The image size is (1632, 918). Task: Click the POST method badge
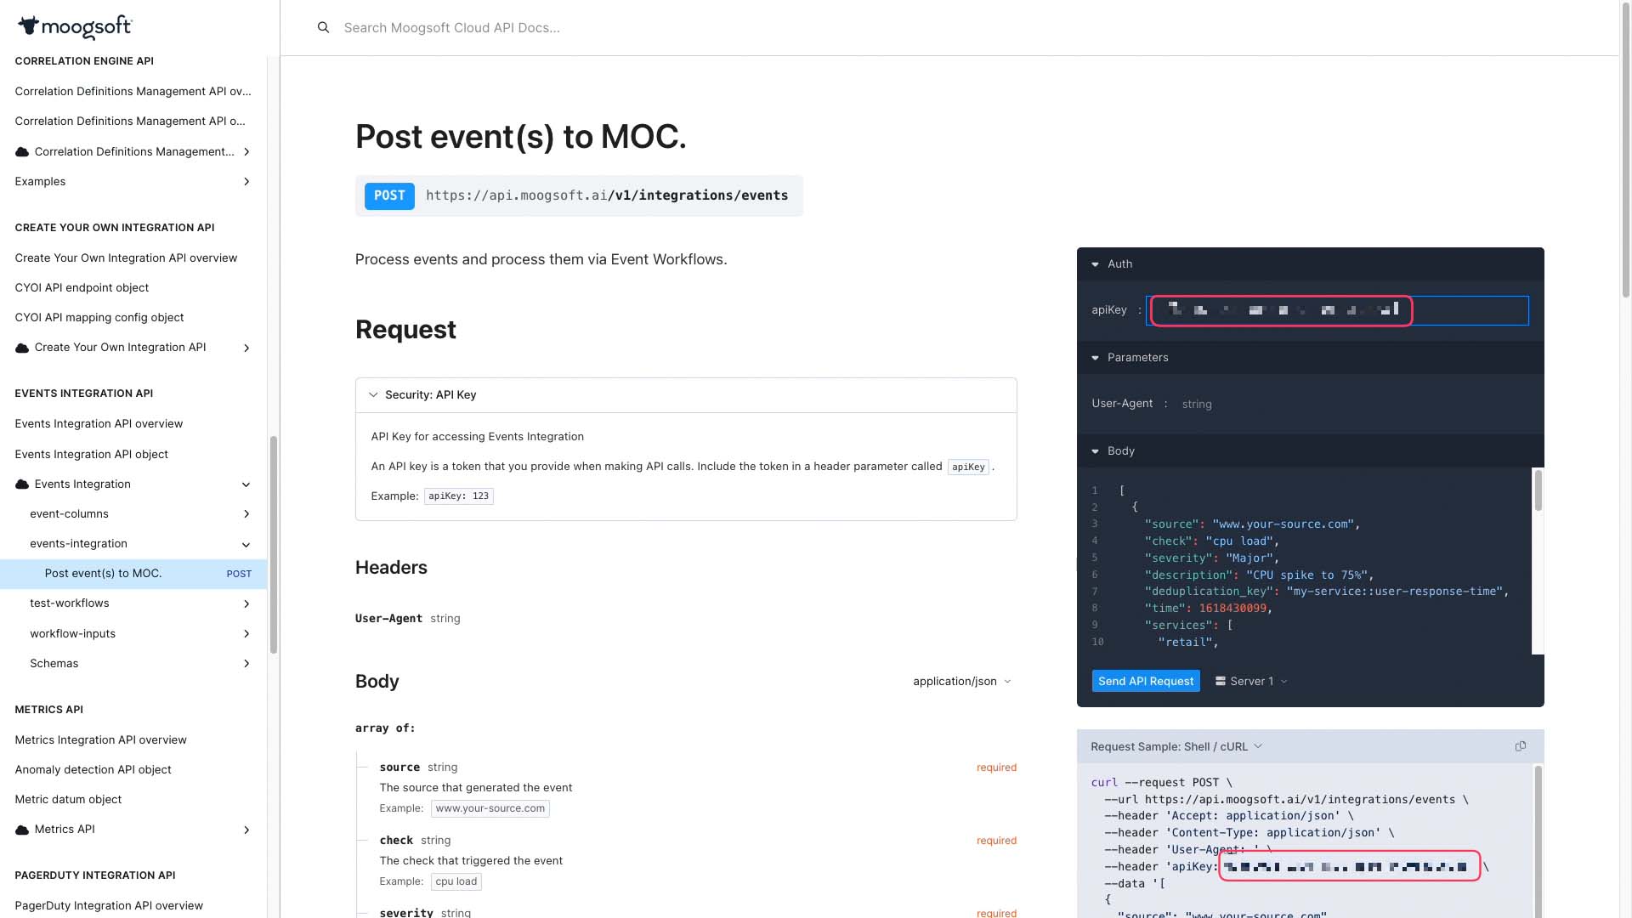(x=389, y=196)
